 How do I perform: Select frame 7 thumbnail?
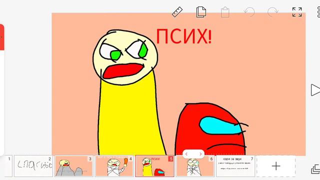[235, 166]
